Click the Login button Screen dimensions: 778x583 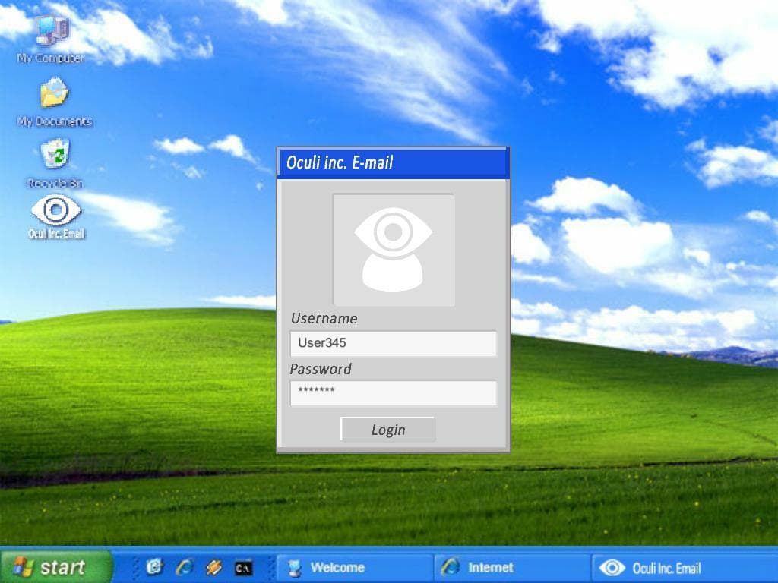(x=388, y=430)
